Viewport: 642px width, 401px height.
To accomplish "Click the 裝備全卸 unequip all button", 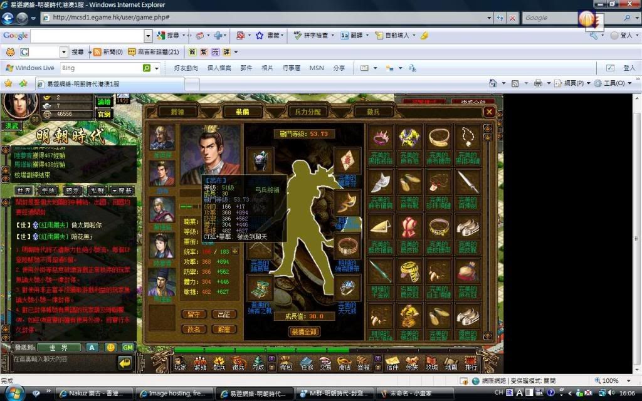I will click(304, 332).
